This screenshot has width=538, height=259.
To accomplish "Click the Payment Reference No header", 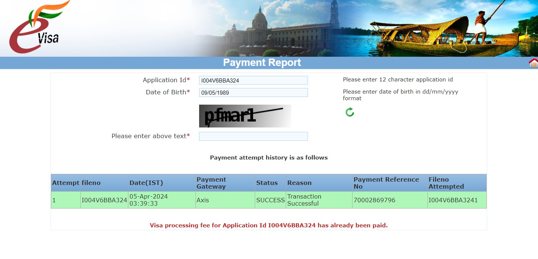I will (386, 183).
